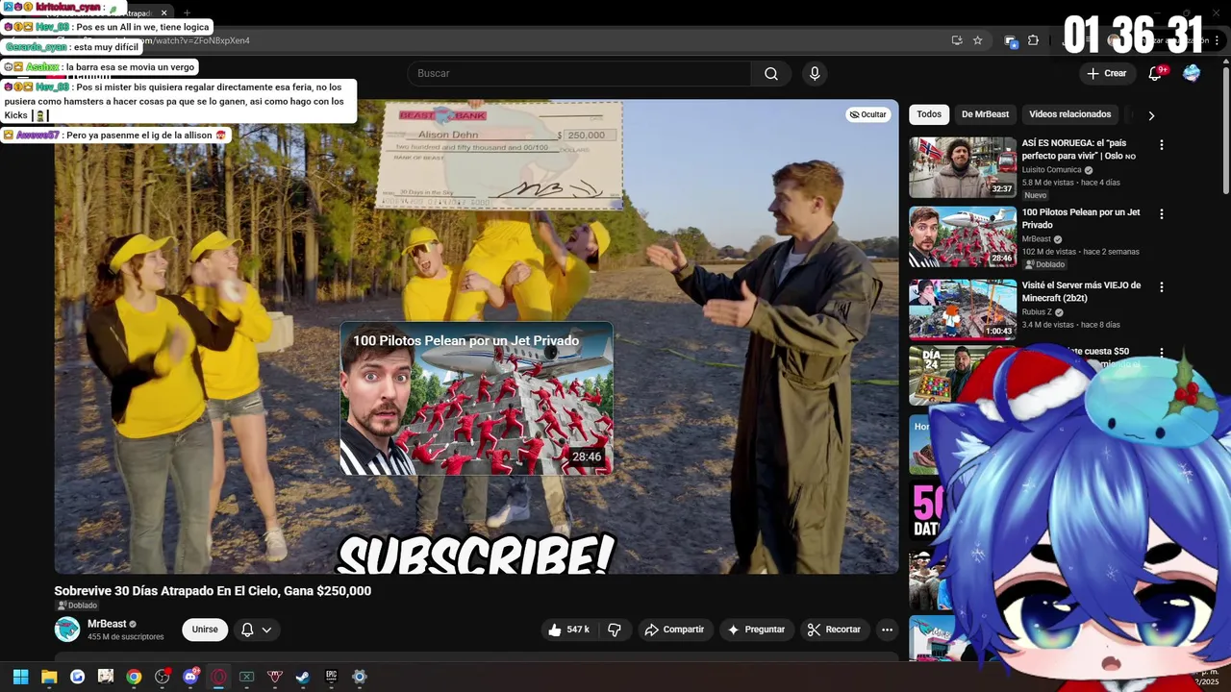Switch to Opera GX in the taskbar

click(218, 677)
